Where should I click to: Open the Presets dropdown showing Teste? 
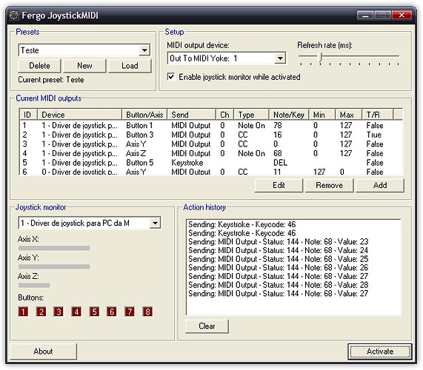pos(144,50)
